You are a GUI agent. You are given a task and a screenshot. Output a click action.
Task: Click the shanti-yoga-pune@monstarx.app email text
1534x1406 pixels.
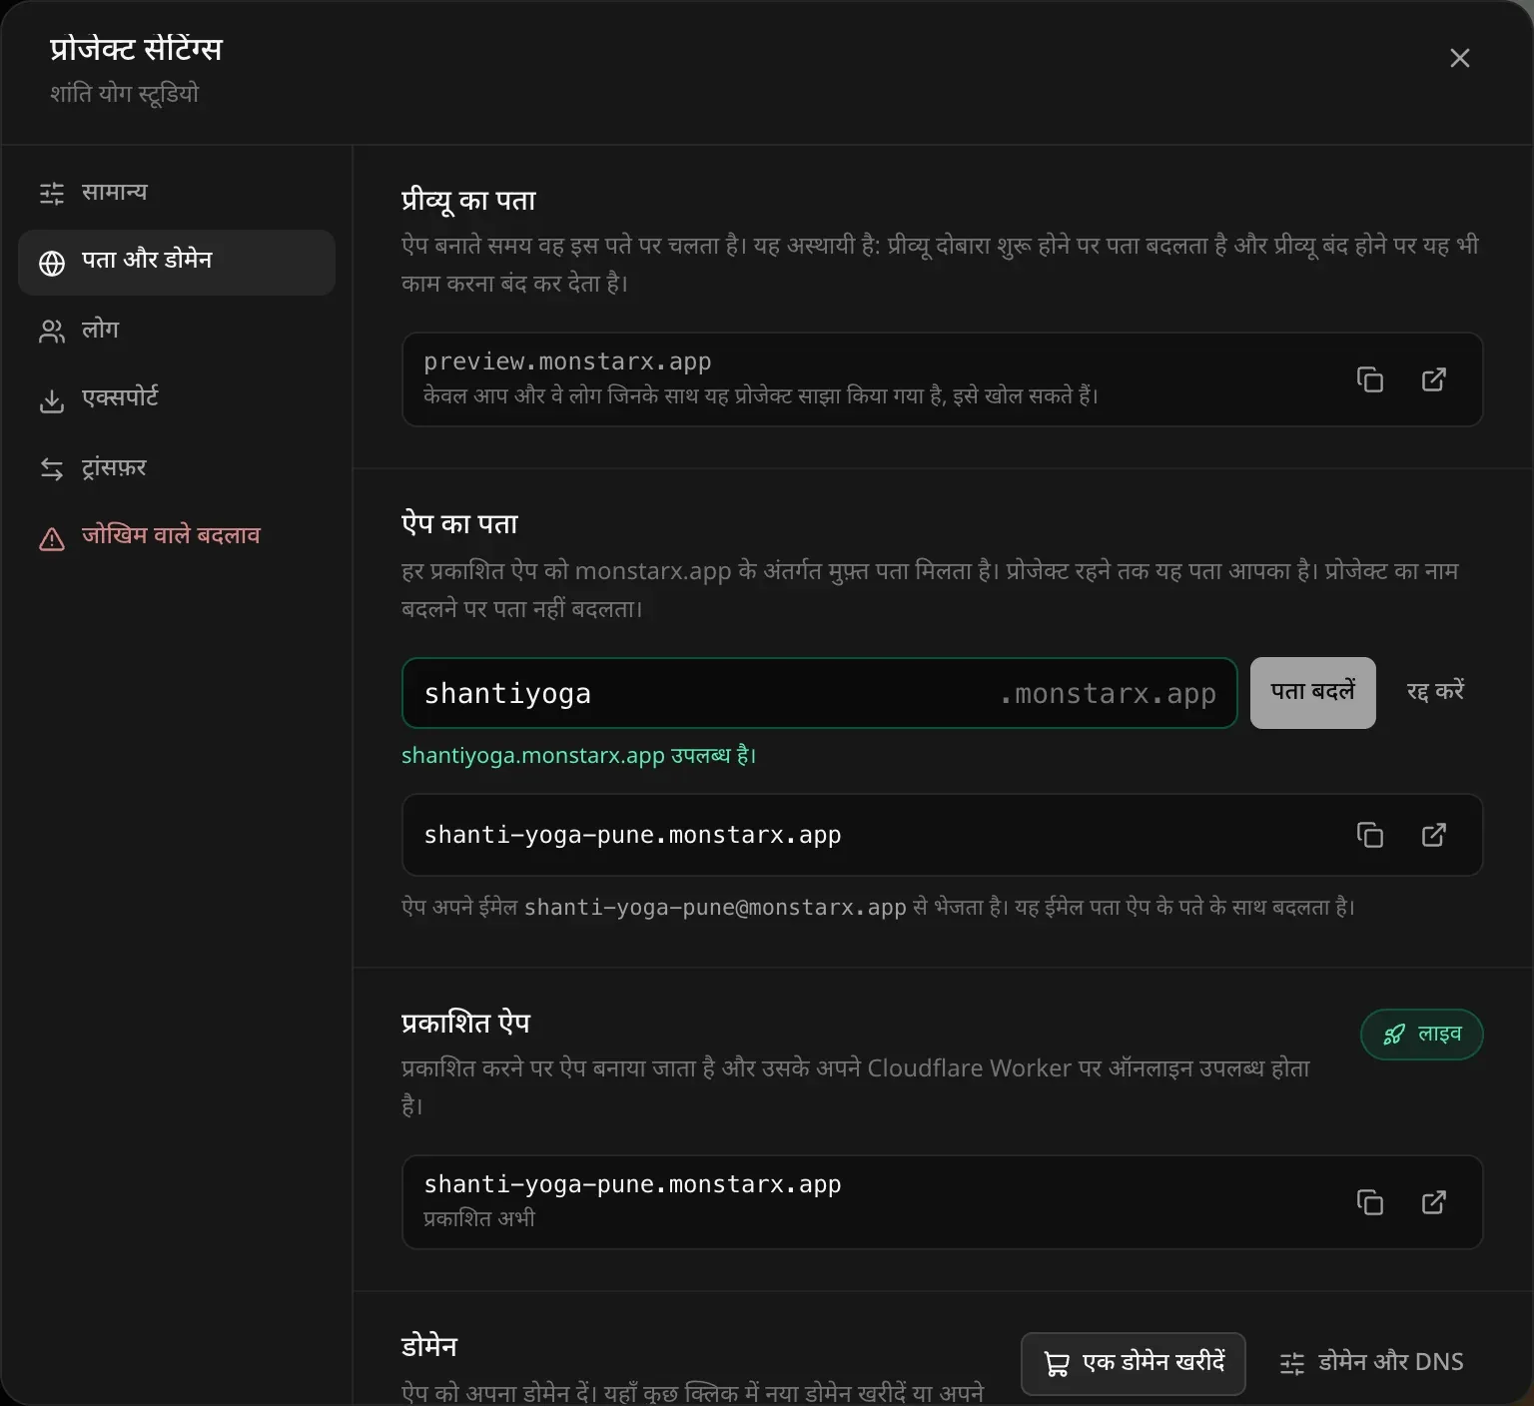click(x=715, y=908)
